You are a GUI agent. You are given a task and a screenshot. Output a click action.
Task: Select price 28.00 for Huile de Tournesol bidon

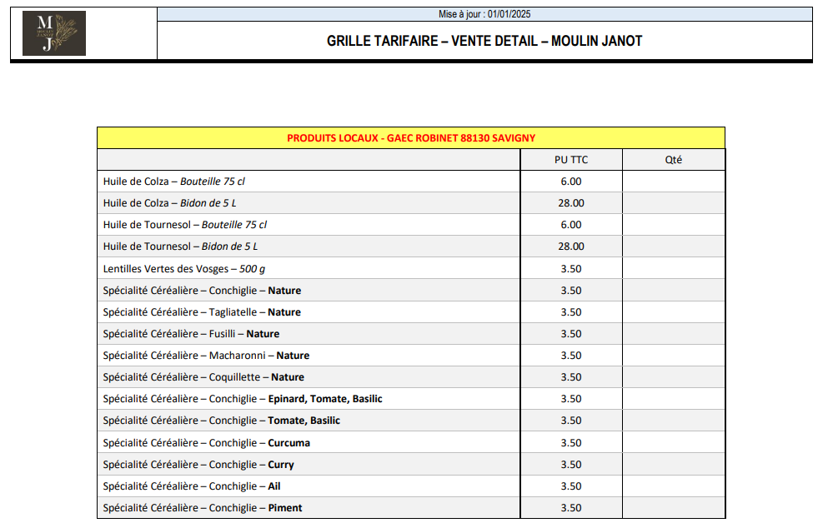571,247
